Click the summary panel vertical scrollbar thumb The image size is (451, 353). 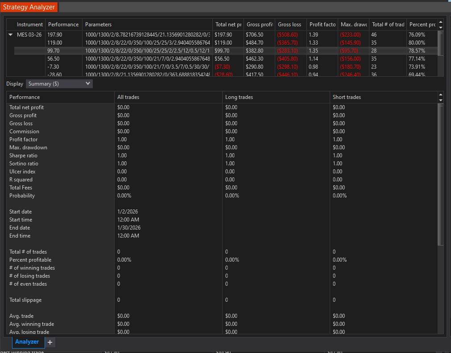click(441, 174)
